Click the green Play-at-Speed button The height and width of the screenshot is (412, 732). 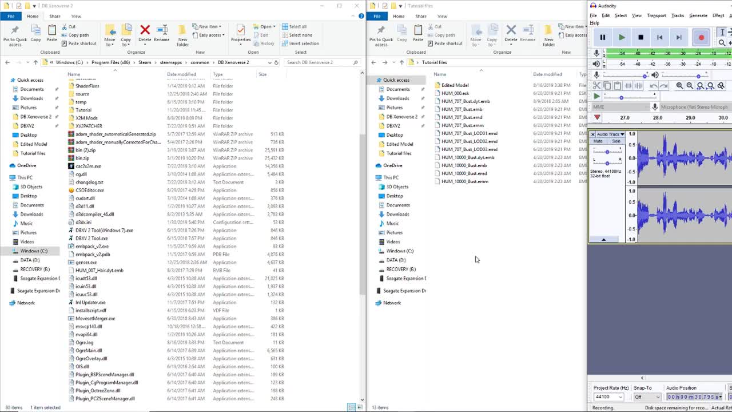(596, 97)
